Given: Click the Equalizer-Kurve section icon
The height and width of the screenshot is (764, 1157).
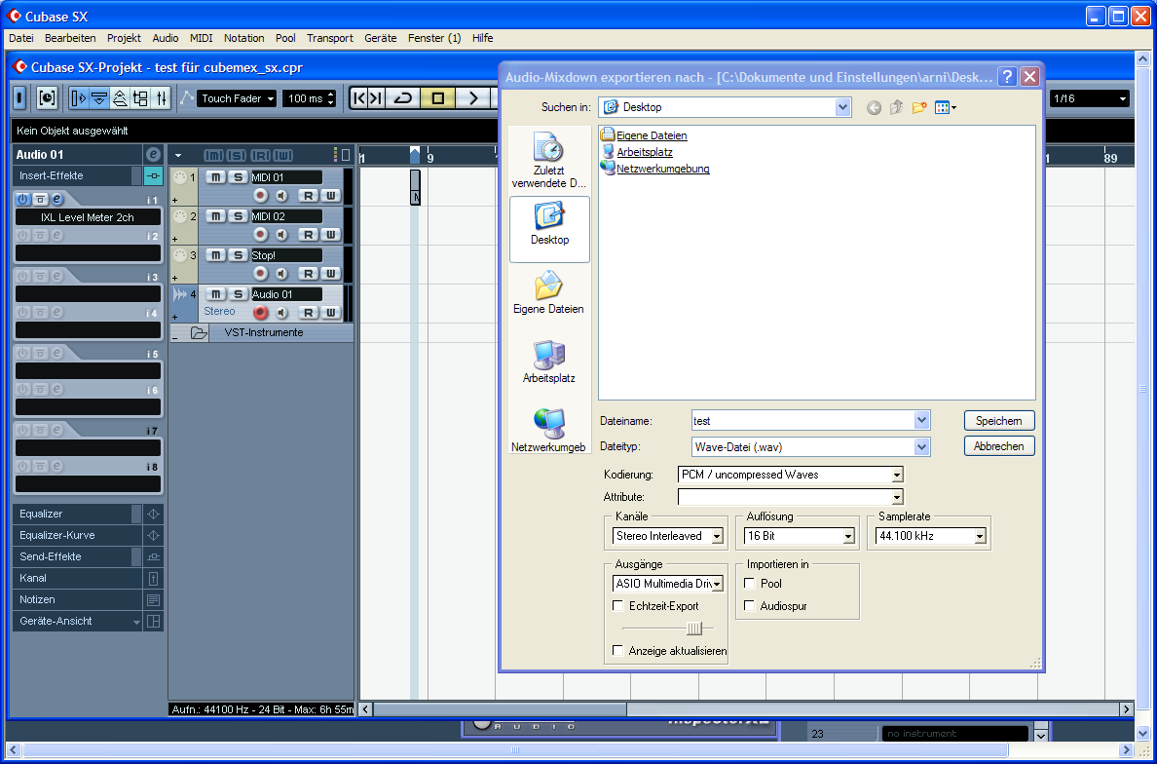Looking at the screenshot, I should pos(154,535).
